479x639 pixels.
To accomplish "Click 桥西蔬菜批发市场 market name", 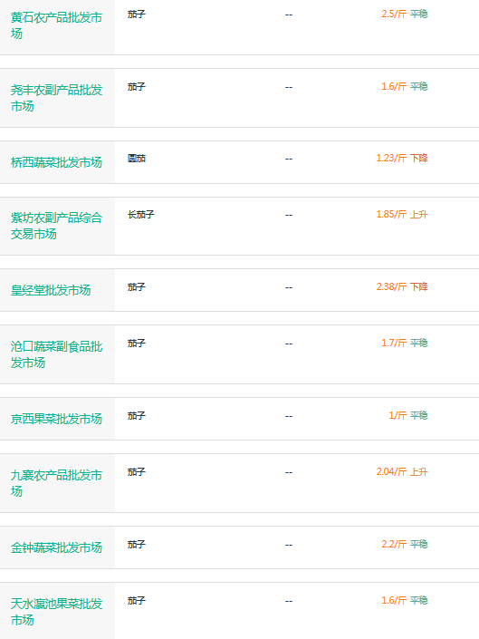I will tap(56, 162).
